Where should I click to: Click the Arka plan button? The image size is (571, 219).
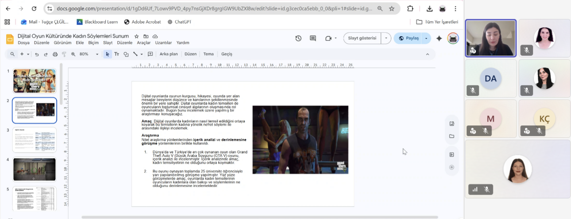(x=169, y=54)
